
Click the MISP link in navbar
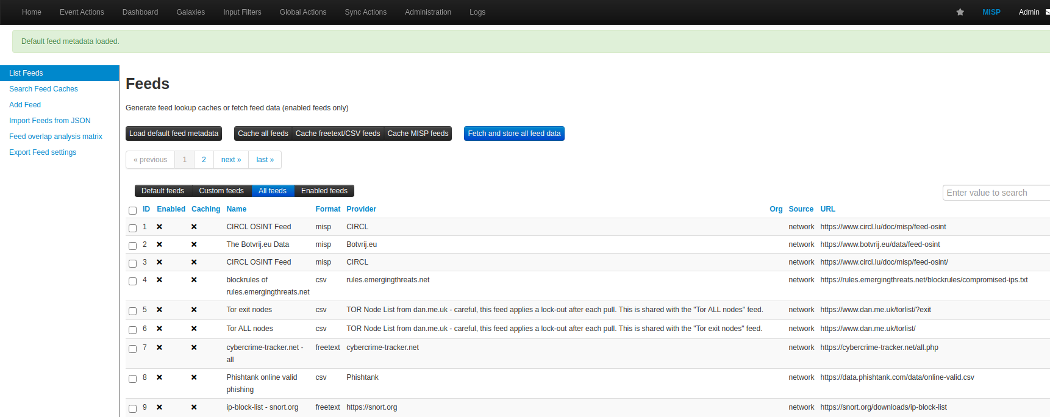(x=991, y=12)
